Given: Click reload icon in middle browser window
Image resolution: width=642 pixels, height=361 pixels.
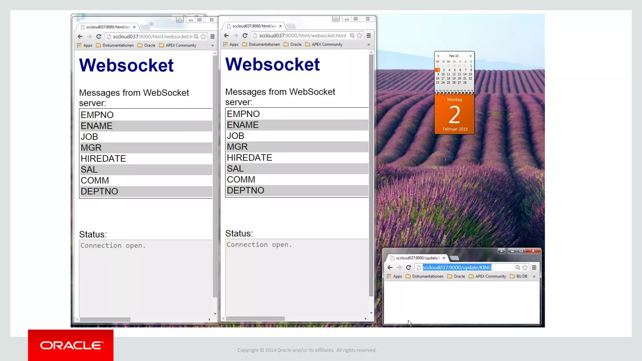Looking at the screenshot, I should tap(245, 35).
